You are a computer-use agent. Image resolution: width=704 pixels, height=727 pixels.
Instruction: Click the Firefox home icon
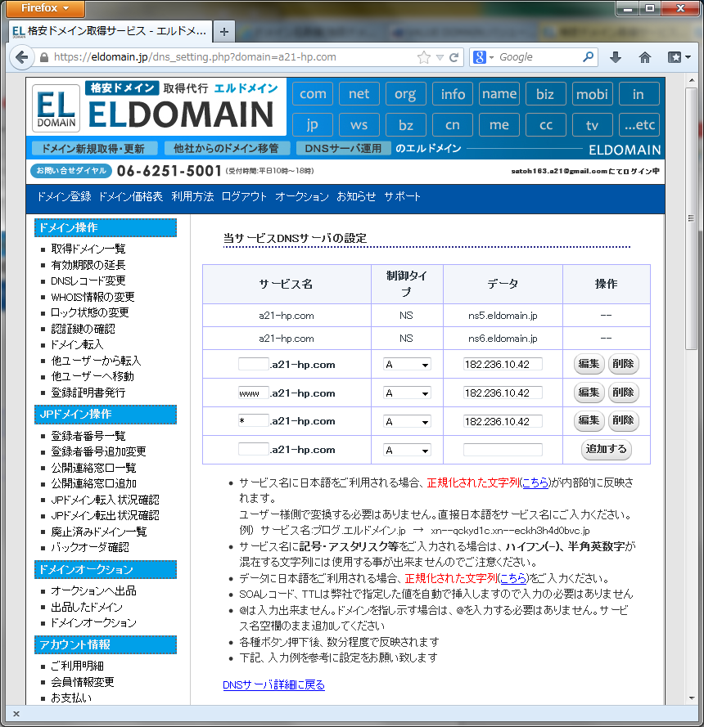(x=645, y=57)
